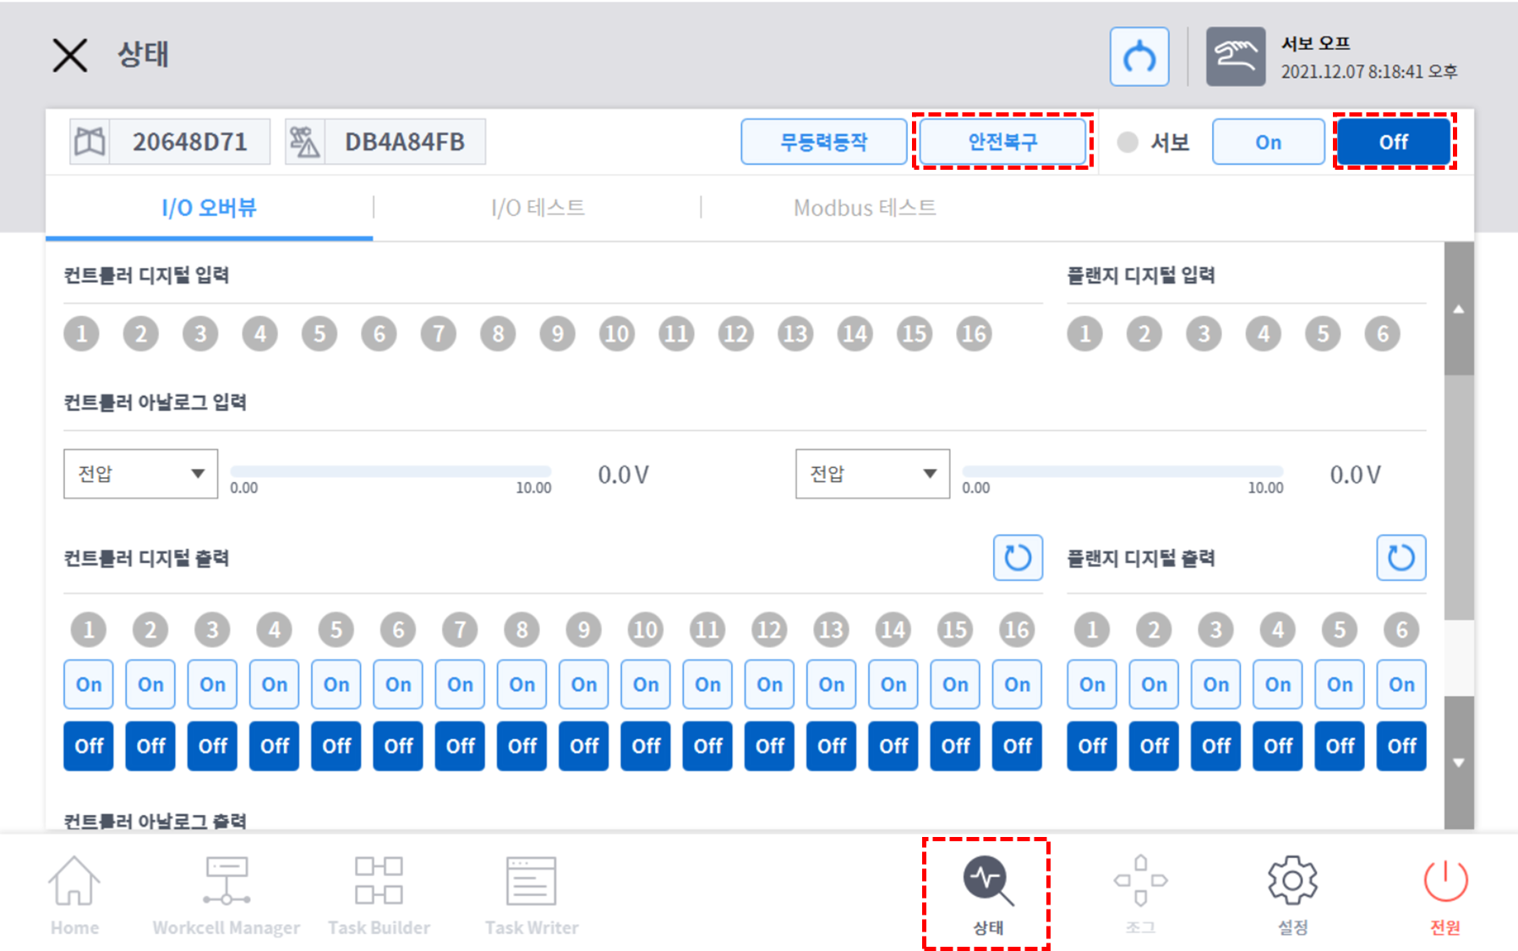This screenshot has height=951, width=1518.
Task: Click the flange digital output refresh icon
Action: click(1401, 557)
